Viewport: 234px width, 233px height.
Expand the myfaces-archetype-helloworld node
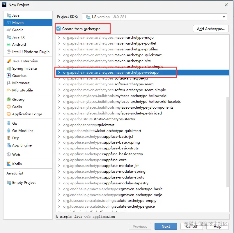click(x=59, y=96)
